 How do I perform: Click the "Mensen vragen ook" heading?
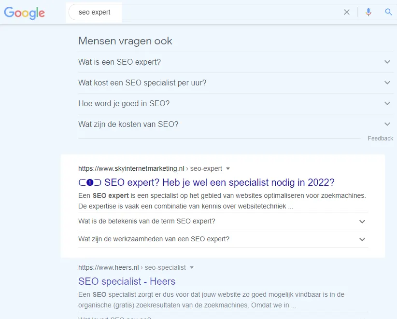pyautogui.click(x=125, y=41)
